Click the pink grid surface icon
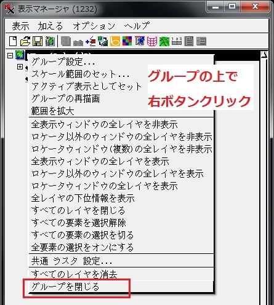 click(152, 41)
